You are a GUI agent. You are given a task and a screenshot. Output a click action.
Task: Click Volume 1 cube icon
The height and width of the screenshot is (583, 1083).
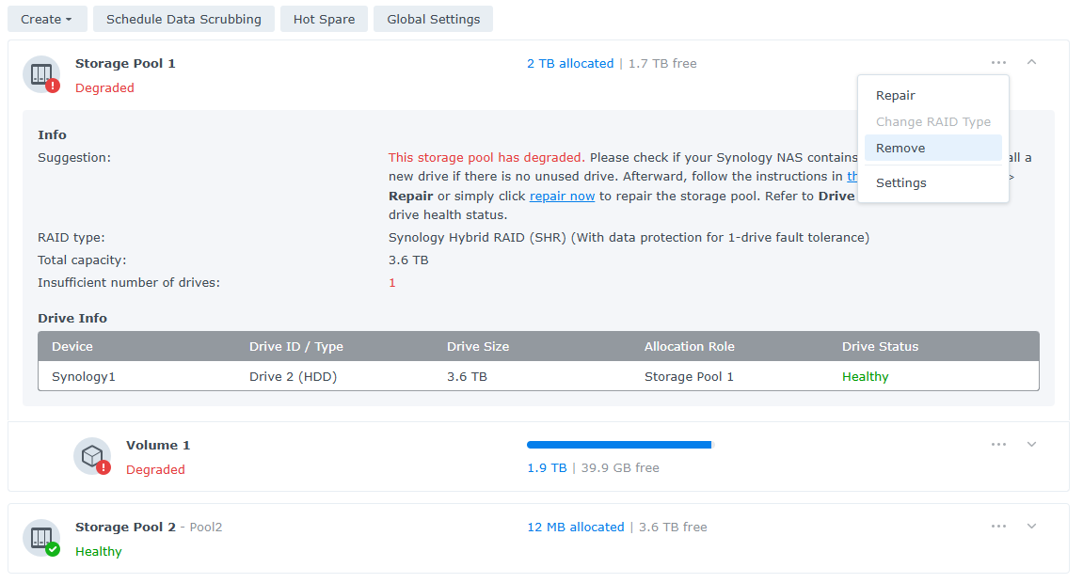[x=92, y=456]
